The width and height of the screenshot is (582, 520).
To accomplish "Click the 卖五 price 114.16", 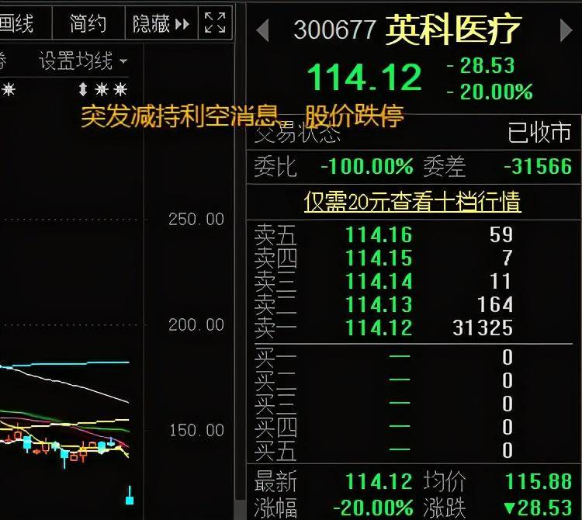I will [x=379, y=234].
